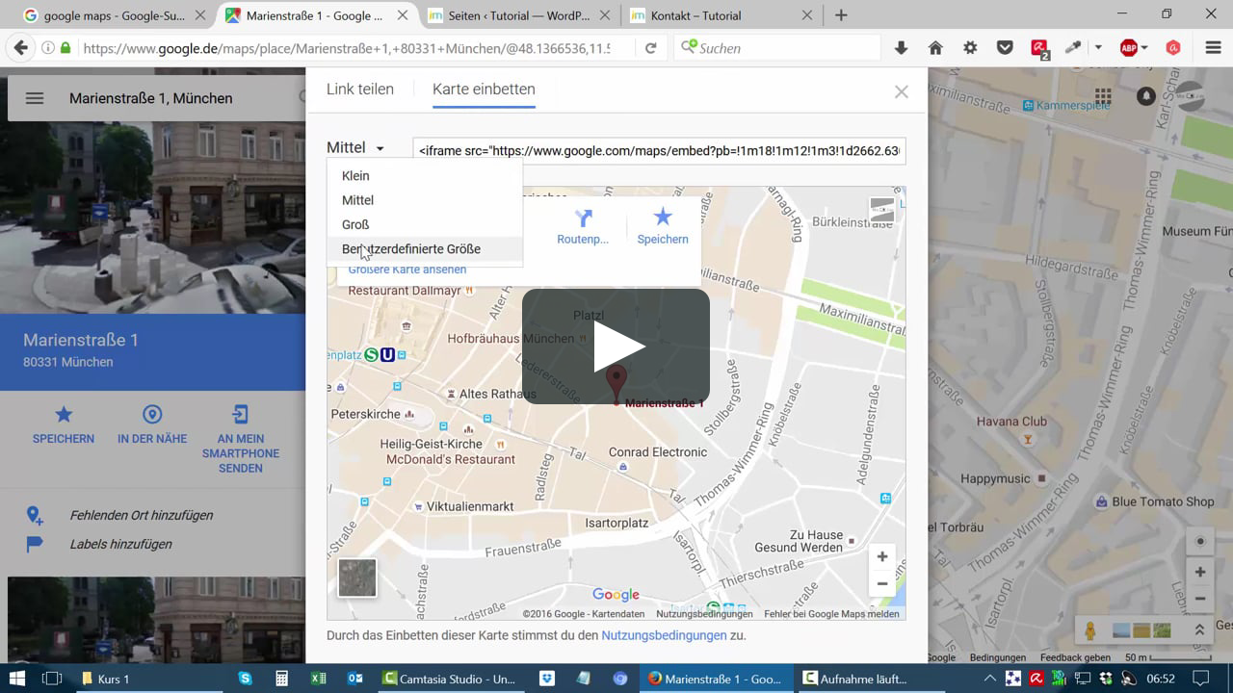Reload the page with the refresh icon
Viewport: 1233px width, 693px height.
pyautogui.click(x=651, y=48)
